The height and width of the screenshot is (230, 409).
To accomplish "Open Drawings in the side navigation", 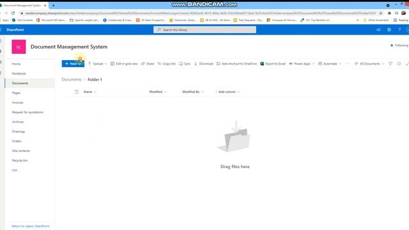I will pos(19,132).
